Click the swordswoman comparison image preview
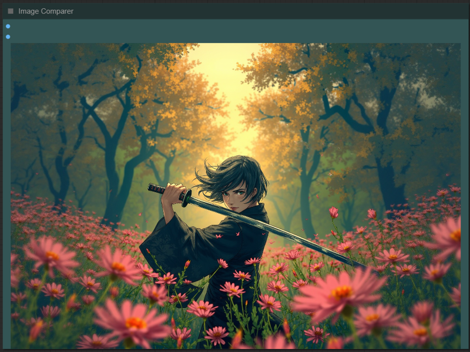 click(236, 196)
